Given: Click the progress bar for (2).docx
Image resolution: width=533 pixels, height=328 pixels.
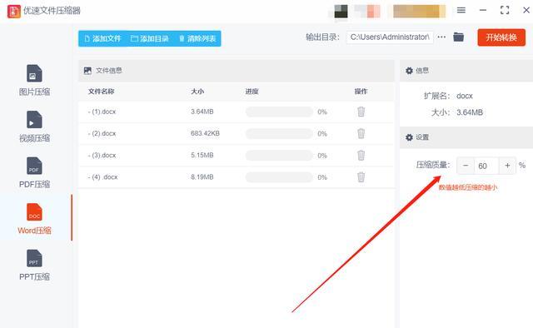Looking at the screenshot, I should 279,133.
